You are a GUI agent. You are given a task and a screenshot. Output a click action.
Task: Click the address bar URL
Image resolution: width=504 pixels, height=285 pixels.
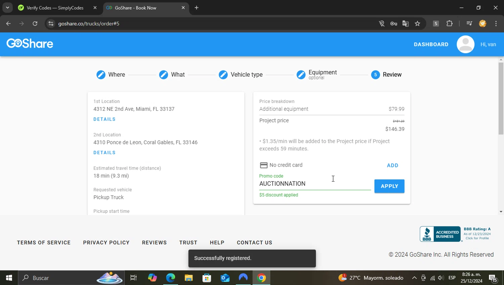(x=89, y=24)
